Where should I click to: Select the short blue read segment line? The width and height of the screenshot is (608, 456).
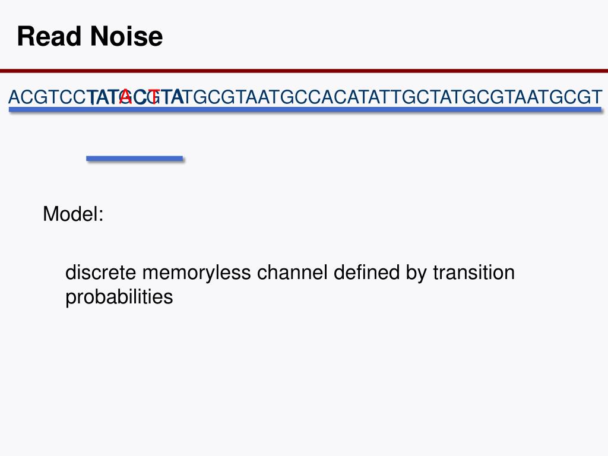(135, 159)
